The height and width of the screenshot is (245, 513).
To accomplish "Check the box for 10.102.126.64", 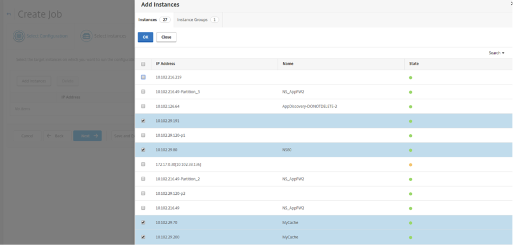I will click(143, 106).
